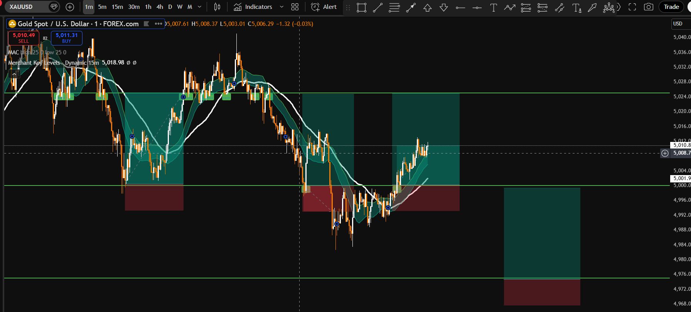Expand the Indicators favorites dropdown arrow
Screen dimensions: 691x312
[x=281, y=7]
